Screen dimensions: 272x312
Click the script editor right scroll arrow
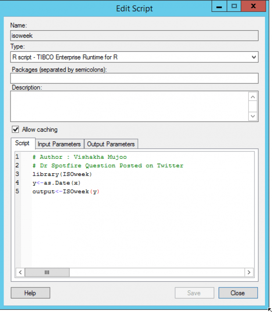tap(249, 272)
